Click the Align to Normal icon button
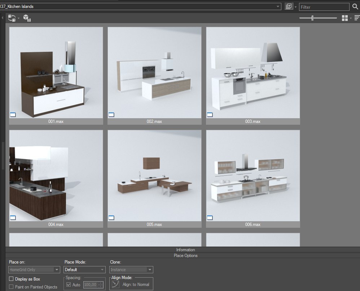Viewport: 360px width, 291px height. (115, 284)
